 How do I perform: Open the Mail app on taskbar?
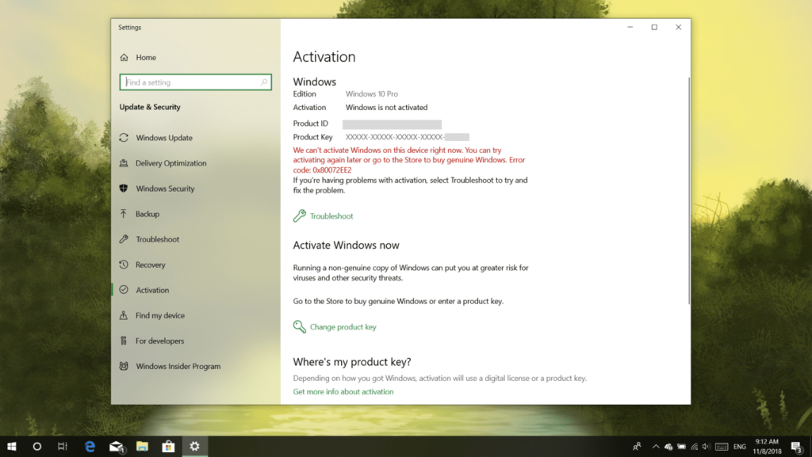[117, 446]
